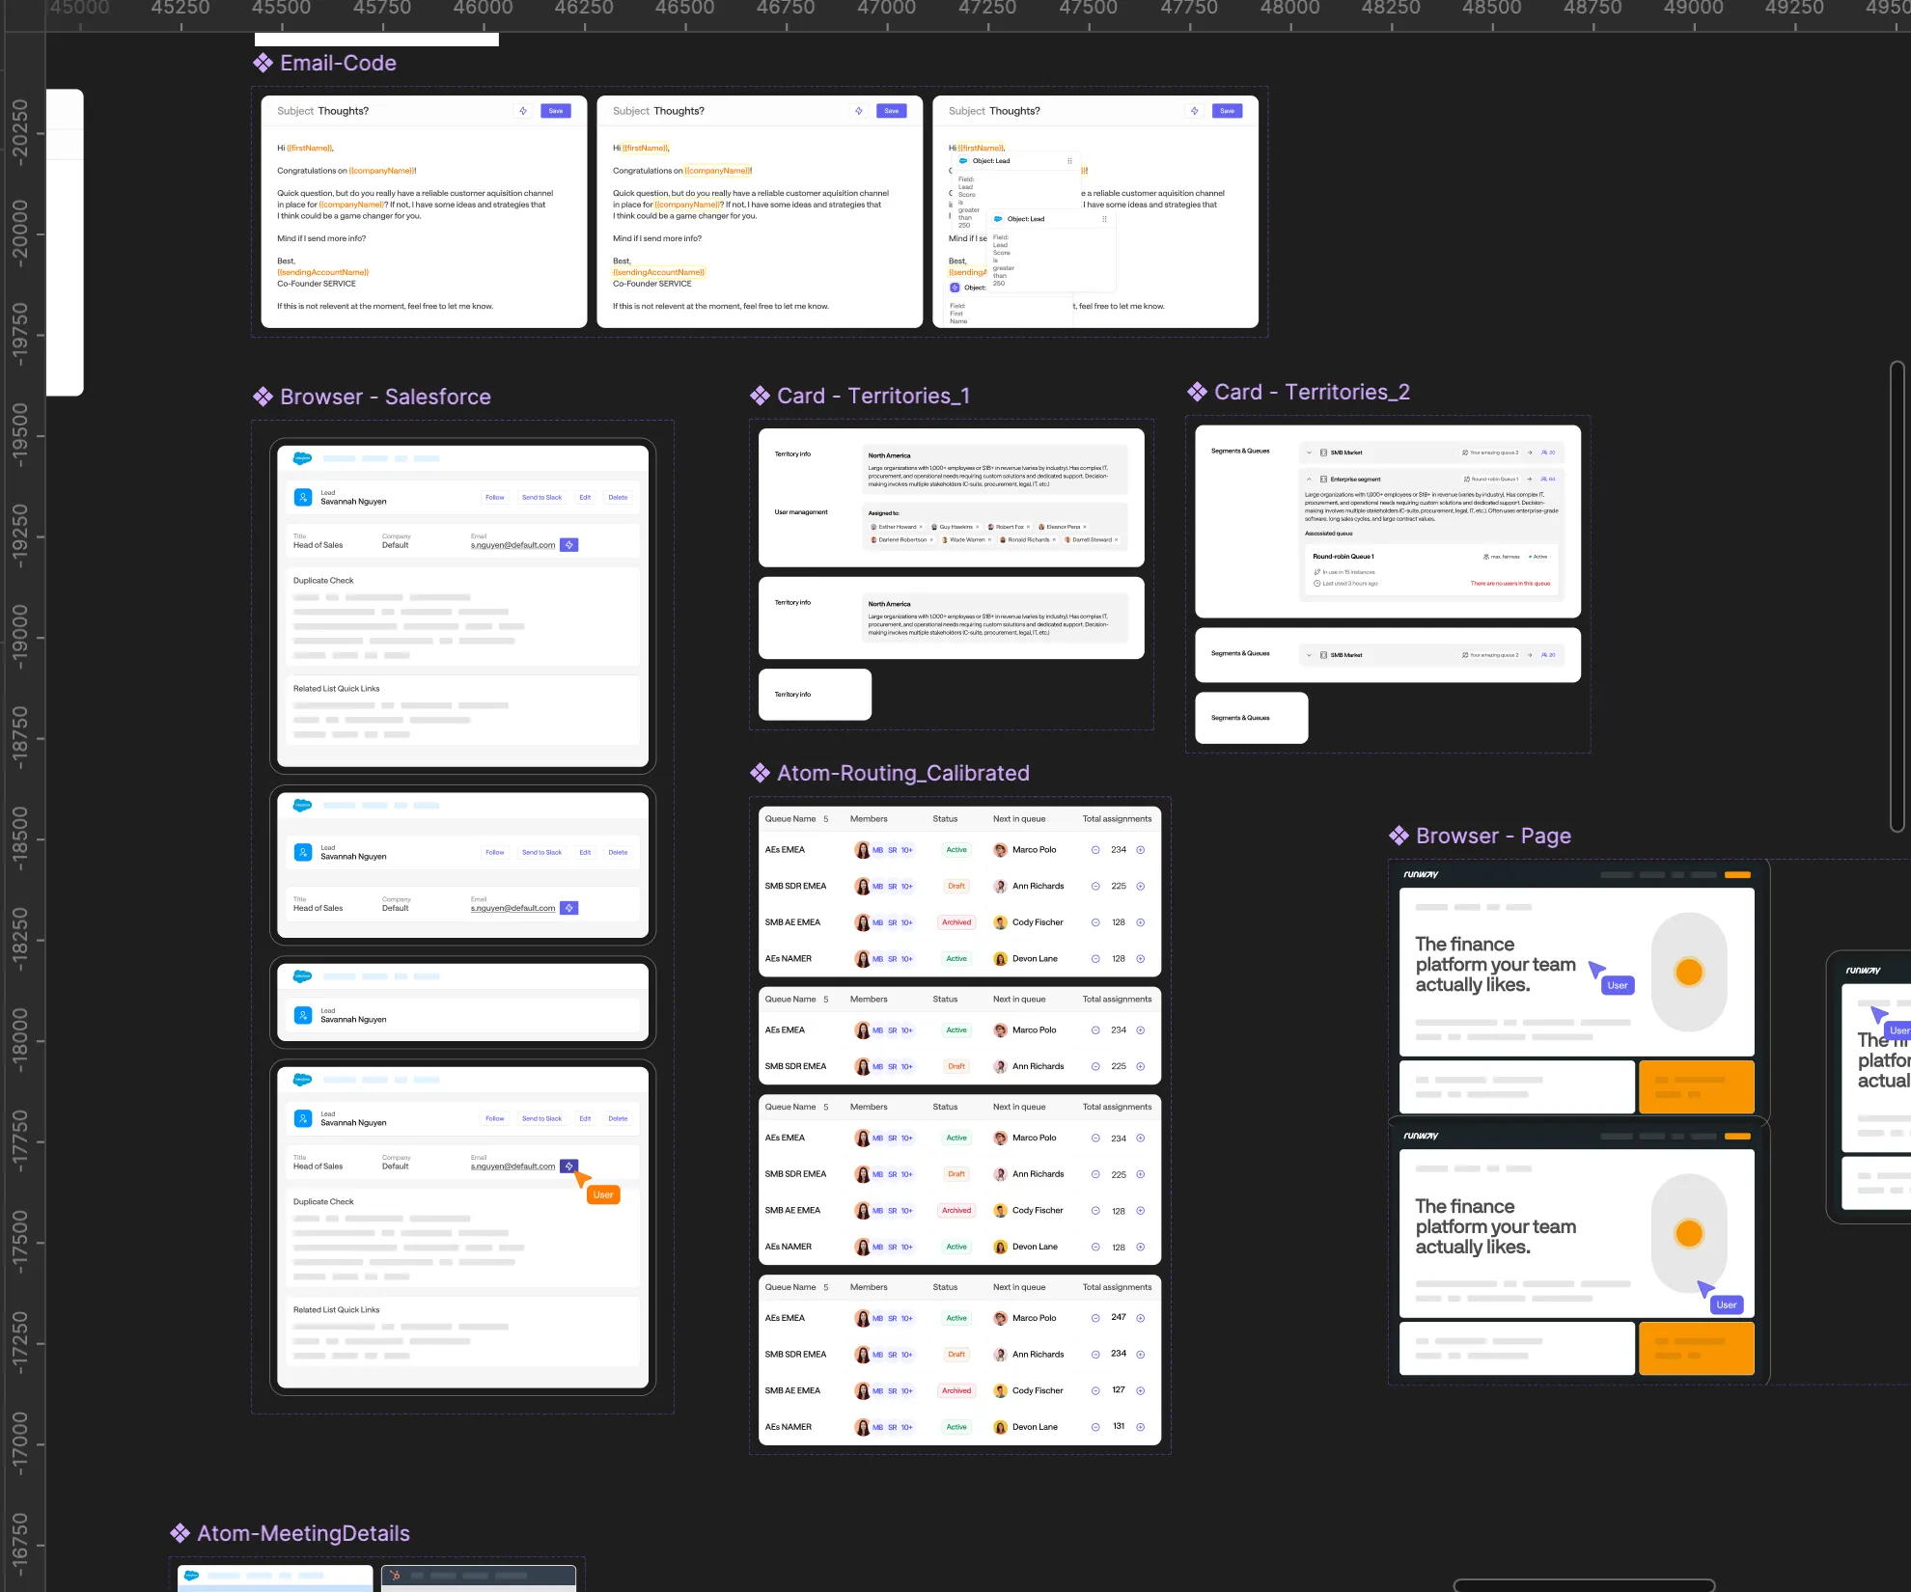Screen dimensions: 1911x1592
Task: Collapse the Enterprise segment chevron
Action: (x=1310, y=480)
